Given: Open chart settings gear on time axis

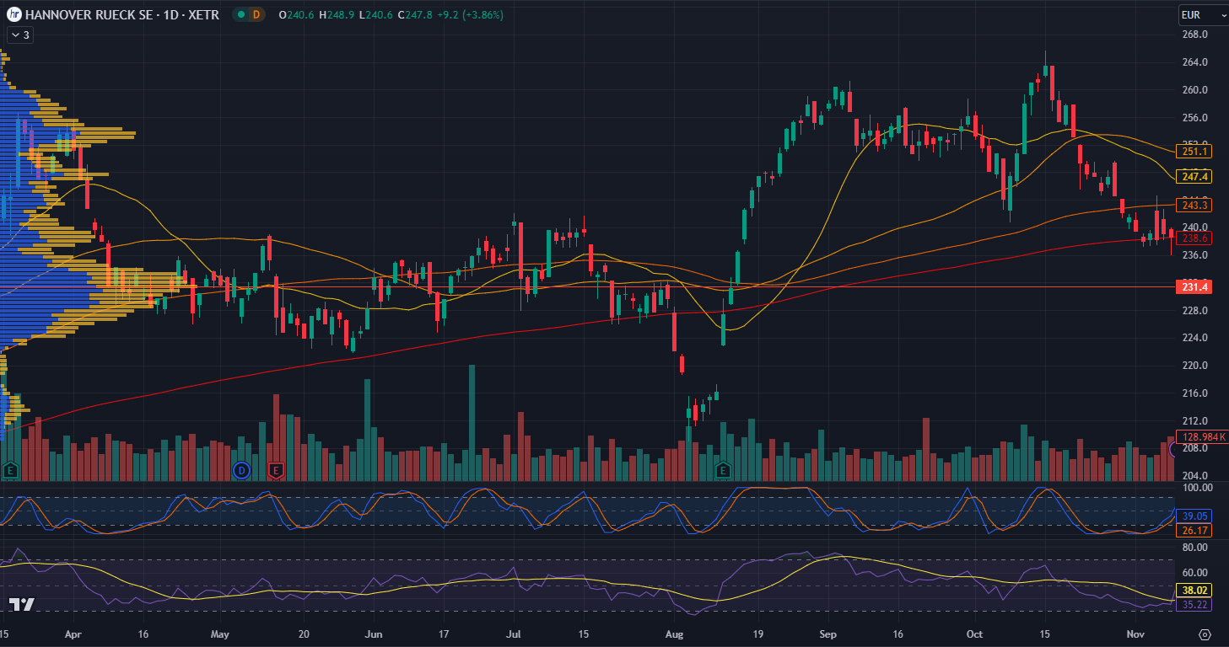Looking at the screenshot, I should tap(1205, 634).
